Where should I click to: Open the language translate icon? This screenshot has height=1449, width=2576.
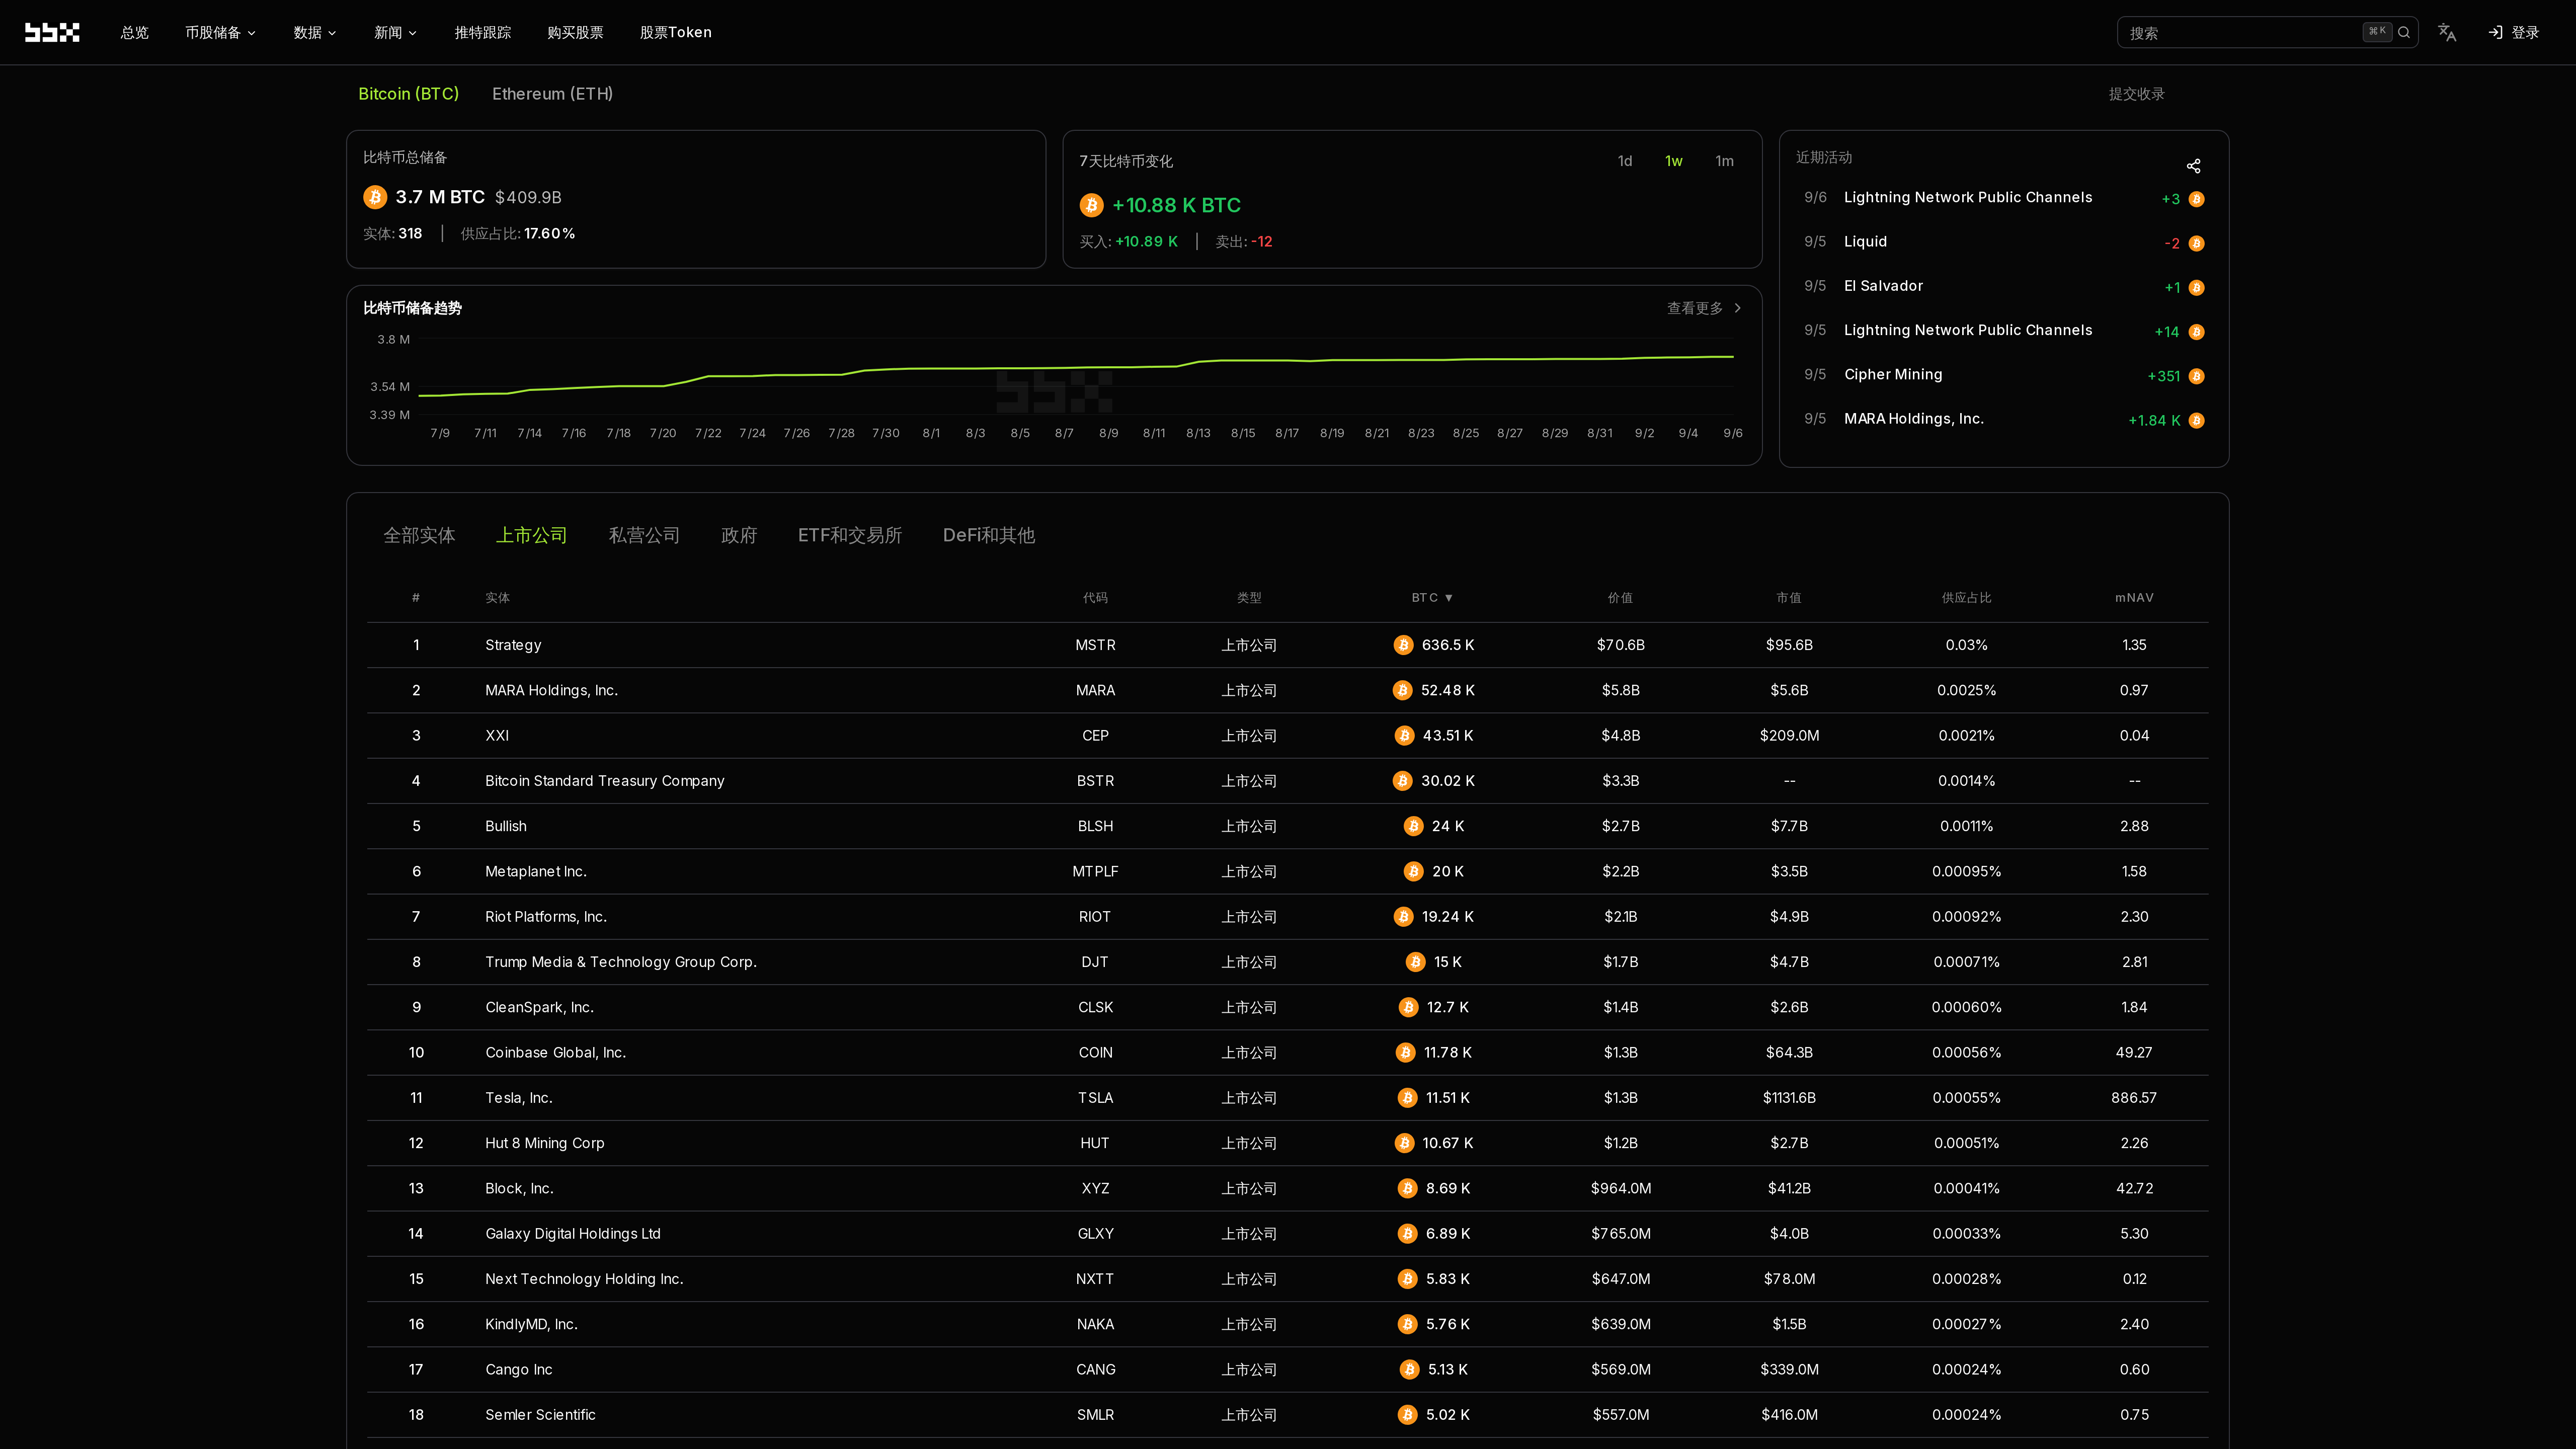click(x=2447, y=33)
